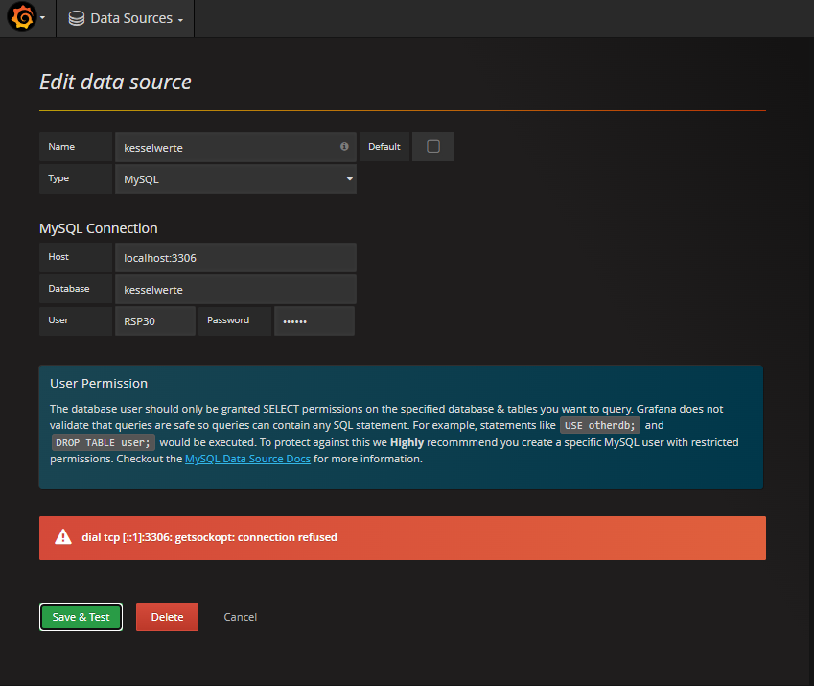This screenshot has width=814, height=686.
Task: Focus the Name field containing kesselwerte
Action: 225,148
